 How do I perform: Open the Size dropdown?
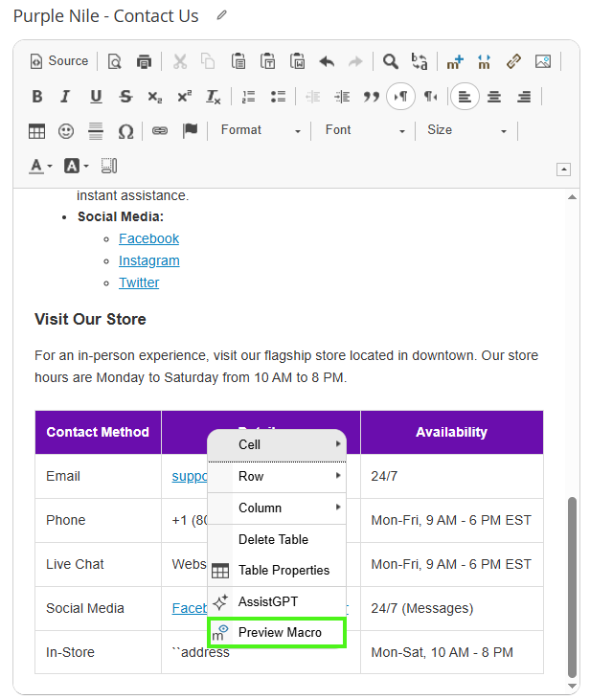pos(466,130)
